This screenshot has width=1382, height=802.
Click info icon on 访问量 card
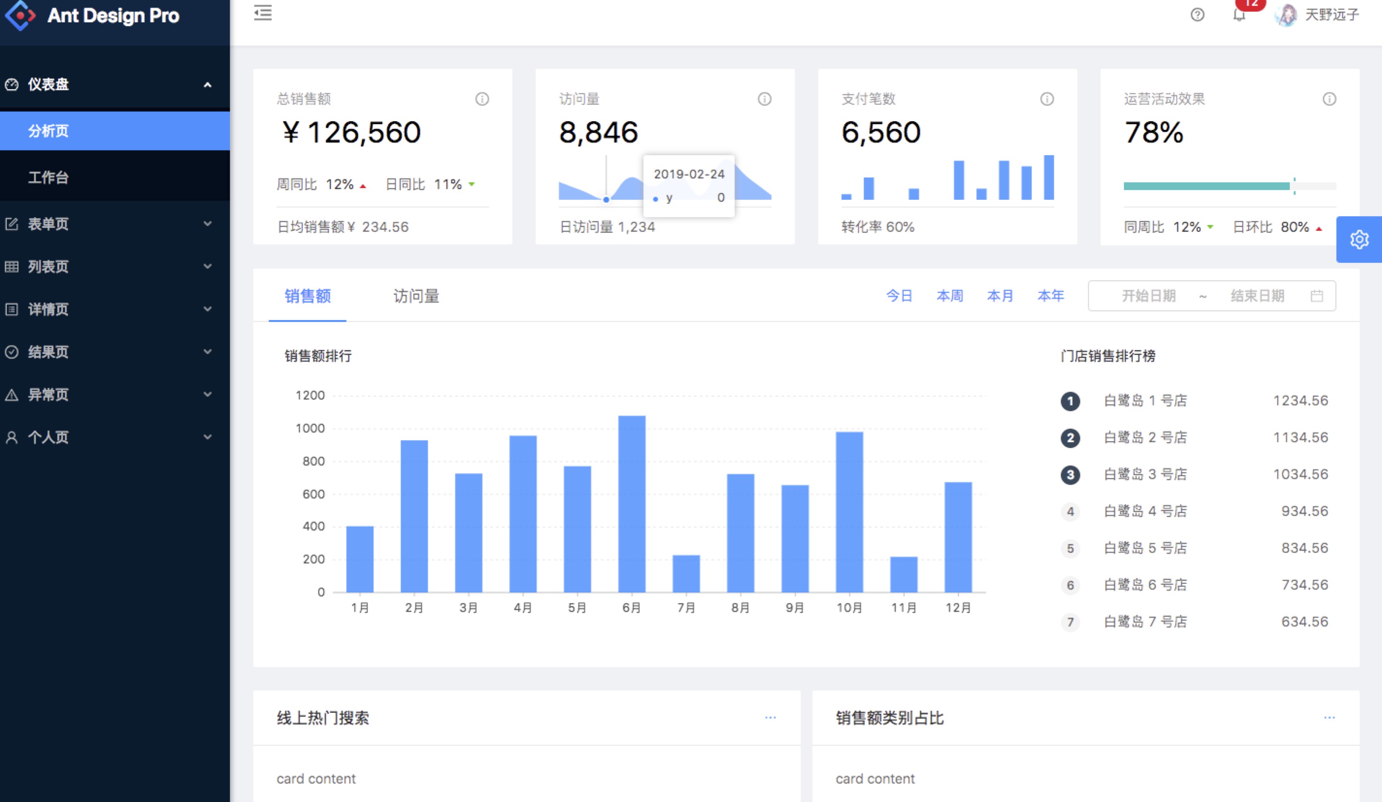[x=764, y=99]
